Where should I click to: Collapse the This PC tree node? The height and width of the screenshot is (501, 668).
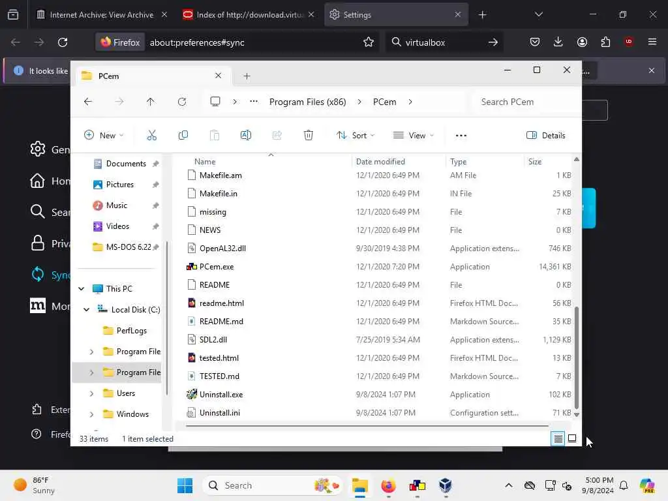82,289
